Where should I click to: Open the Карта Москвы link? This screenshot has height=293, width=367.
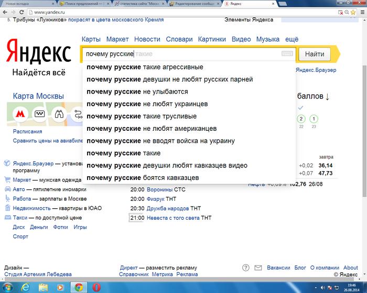[38, 96]
